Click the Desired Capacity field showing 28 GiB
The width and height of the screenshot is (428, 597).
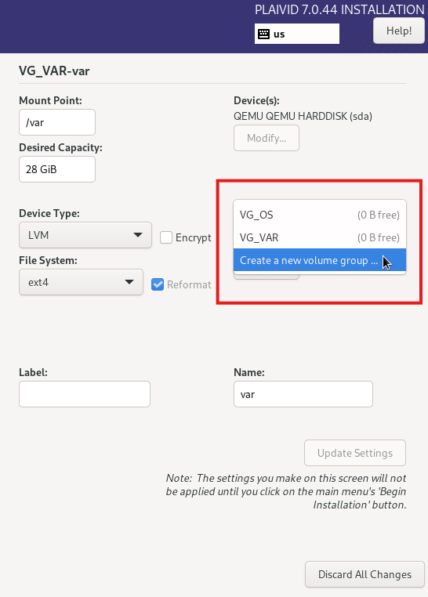point(57,169)
